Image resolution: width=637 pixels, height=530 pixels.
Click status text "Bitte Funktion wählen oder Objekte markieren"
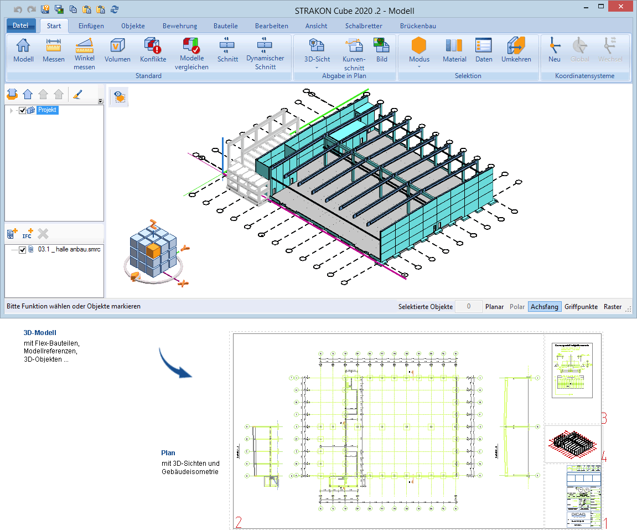[74, 306]
